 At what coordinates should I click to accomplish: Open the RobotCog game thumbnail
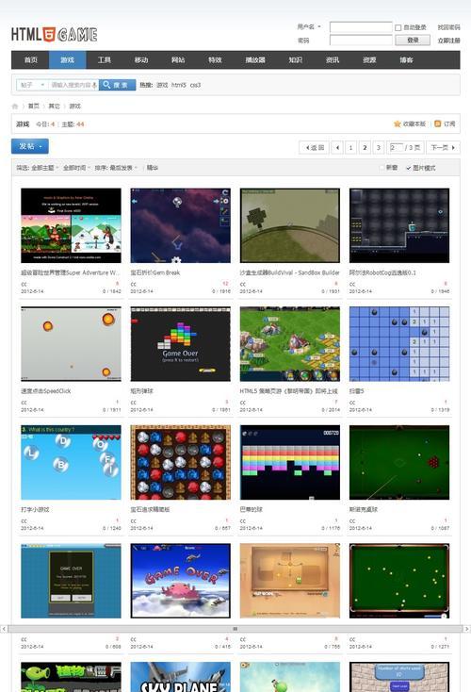click(399, 225)
